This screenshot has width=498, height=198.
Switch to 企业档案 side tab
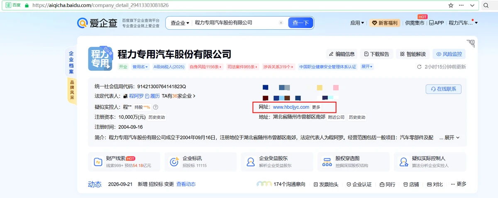[71, 63]
